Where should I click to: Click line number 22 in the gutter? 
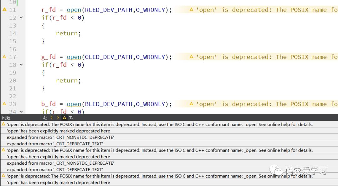[13, 96]
